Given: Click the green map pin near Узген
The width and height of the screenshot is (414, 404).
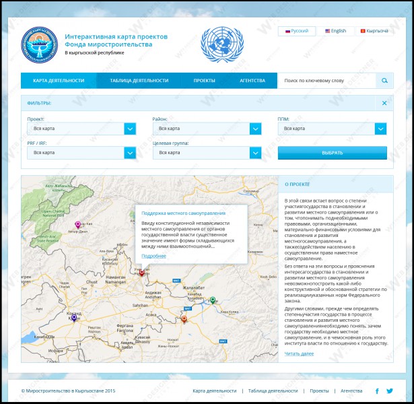Looking at the screenshot, I should point(213,300).
